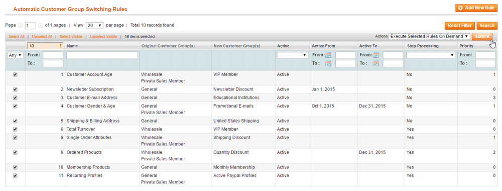Go to next page arrow icon
The image size is (502, 191).
tap(40, 25)
